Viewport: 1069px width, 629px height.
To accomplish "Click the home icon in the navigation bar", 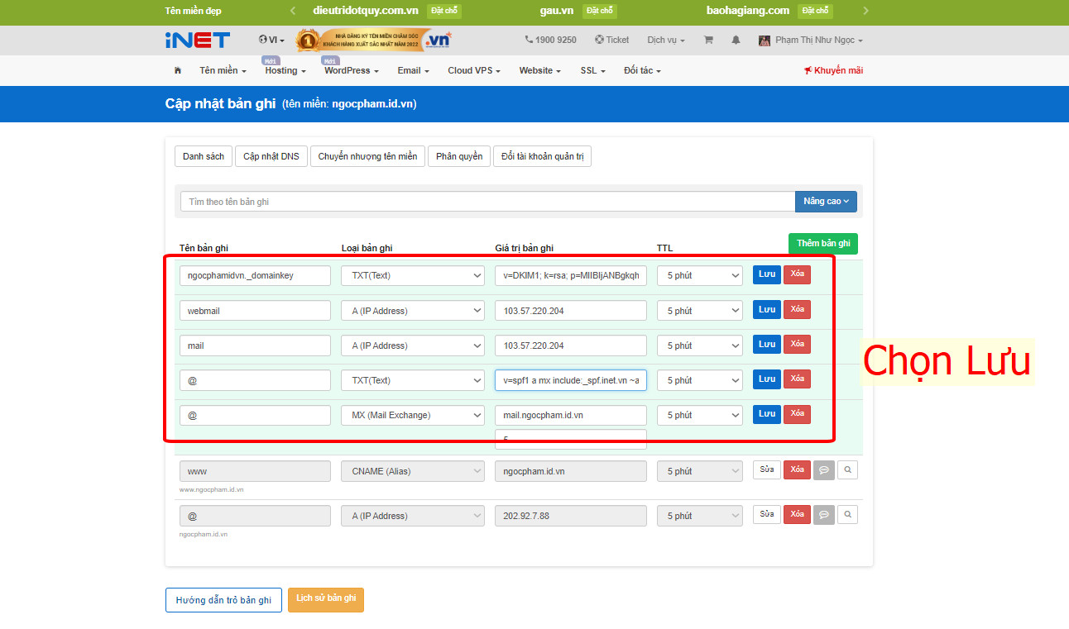I will (177, 70).
